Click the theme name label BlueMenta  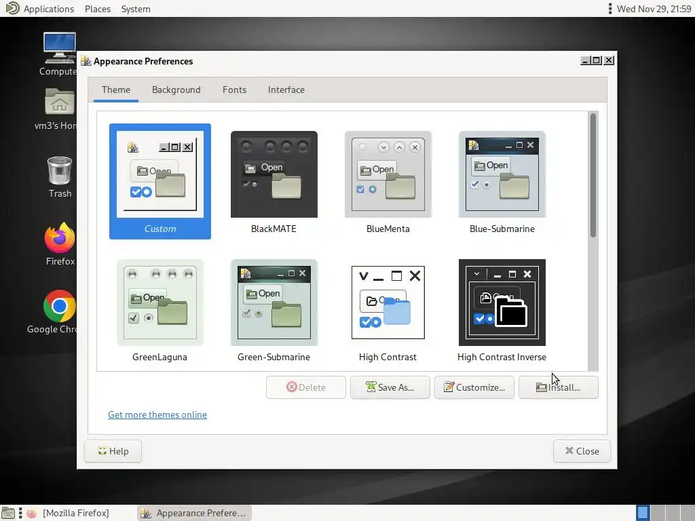(x=388, y=229)
